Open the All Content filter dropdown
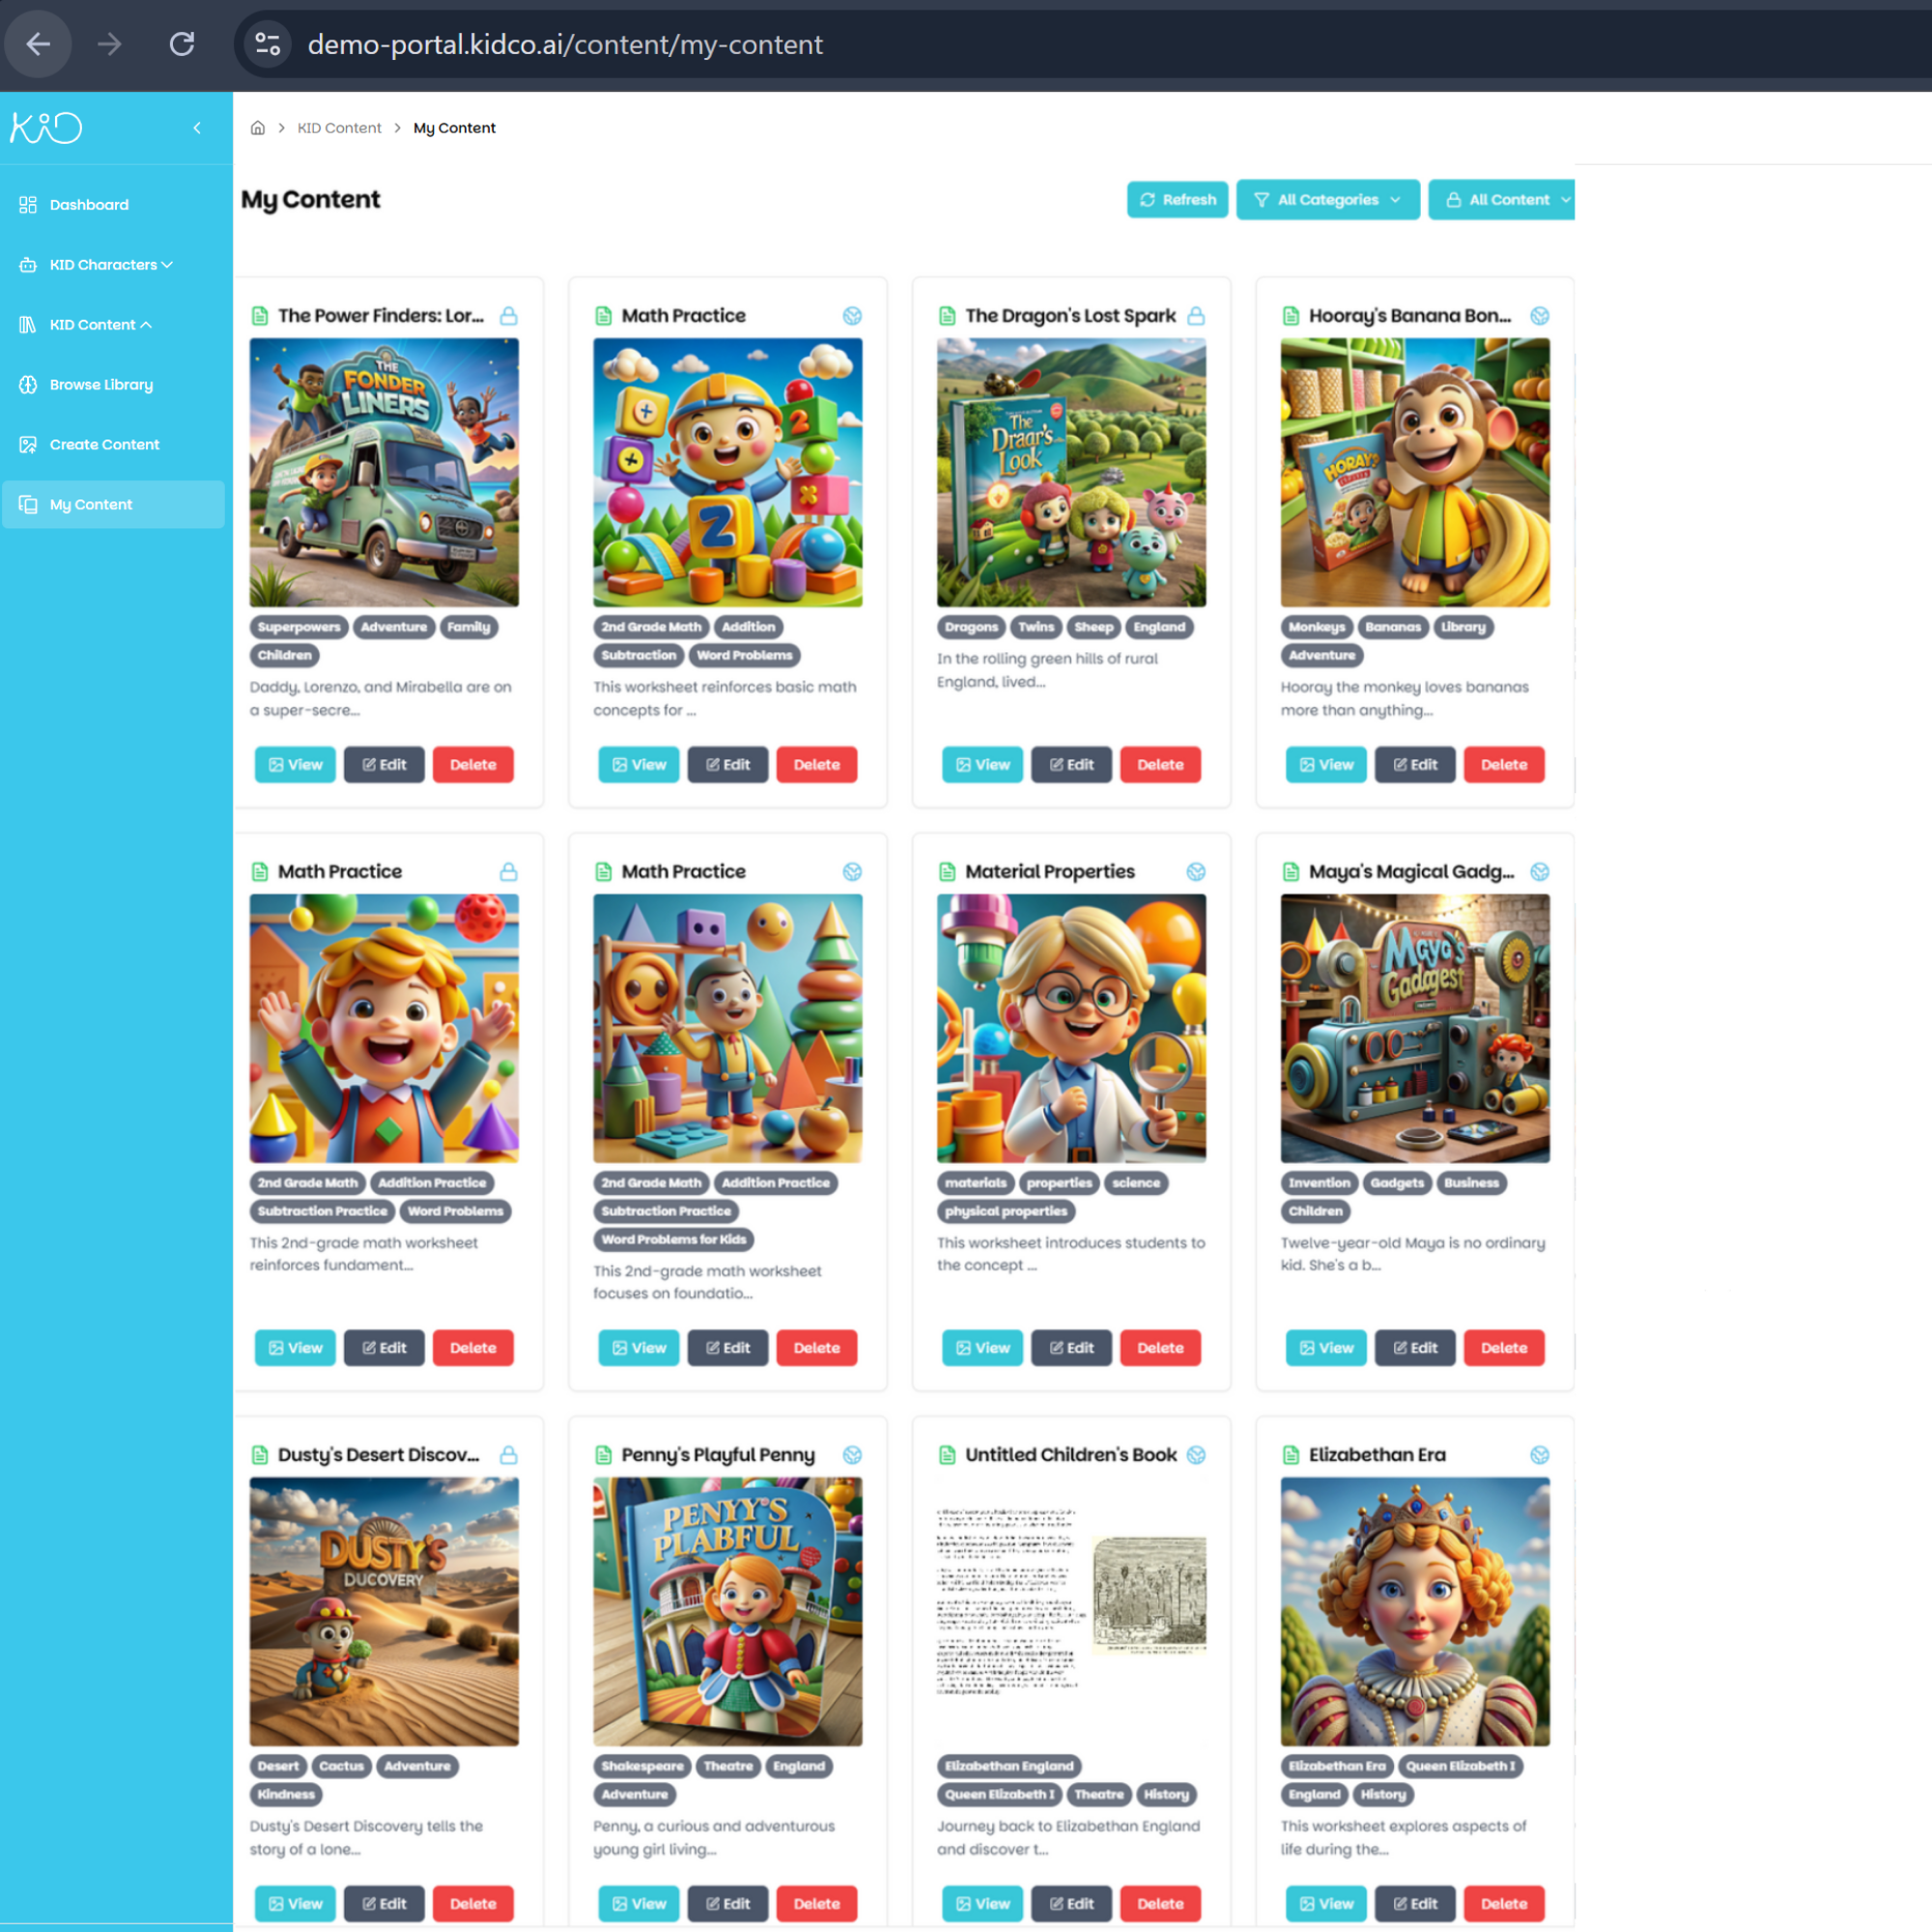 click(x=1500, y=200)
